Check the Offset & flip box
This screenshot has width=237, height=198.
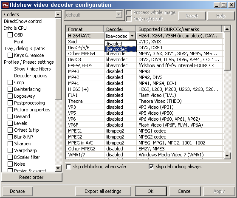10,130
